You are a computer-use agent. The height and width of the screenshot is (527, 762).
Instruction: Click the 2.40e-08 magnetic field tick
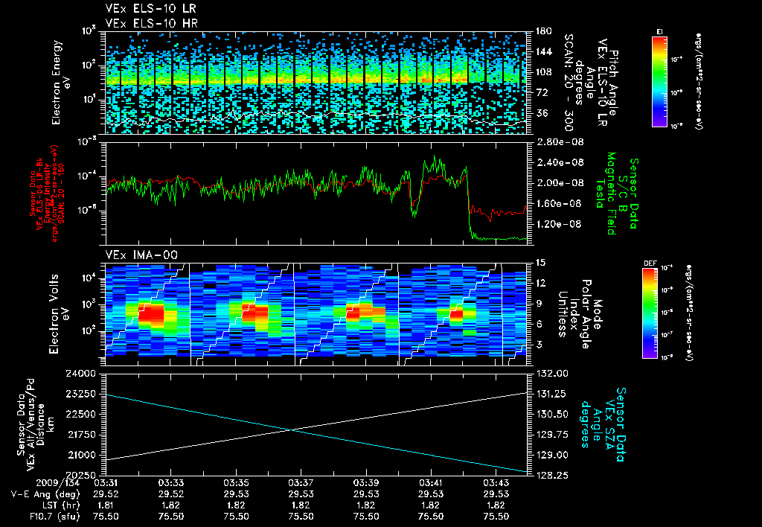click(x=560, y=163)
